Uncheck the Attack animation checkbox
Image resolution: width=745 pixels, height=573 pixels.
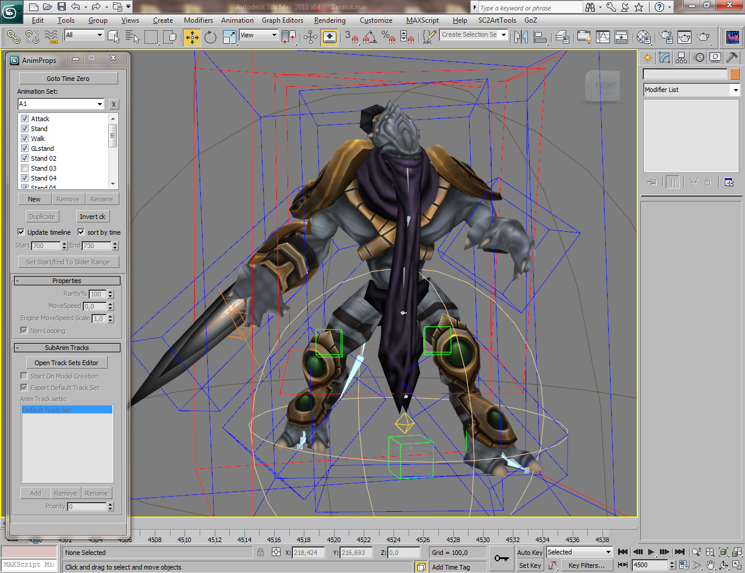click(25, 119)
